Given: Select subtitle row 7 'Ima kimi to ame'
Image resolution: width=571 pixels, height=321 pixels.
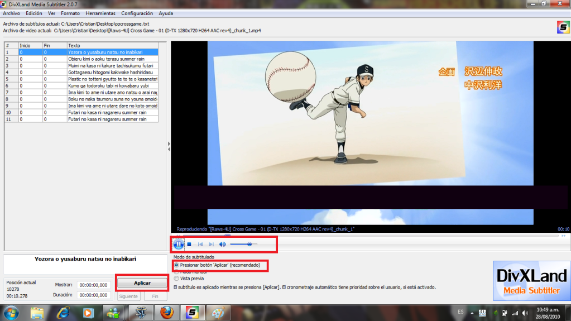Looking at the screenshot, I should [x=81, y=92].
